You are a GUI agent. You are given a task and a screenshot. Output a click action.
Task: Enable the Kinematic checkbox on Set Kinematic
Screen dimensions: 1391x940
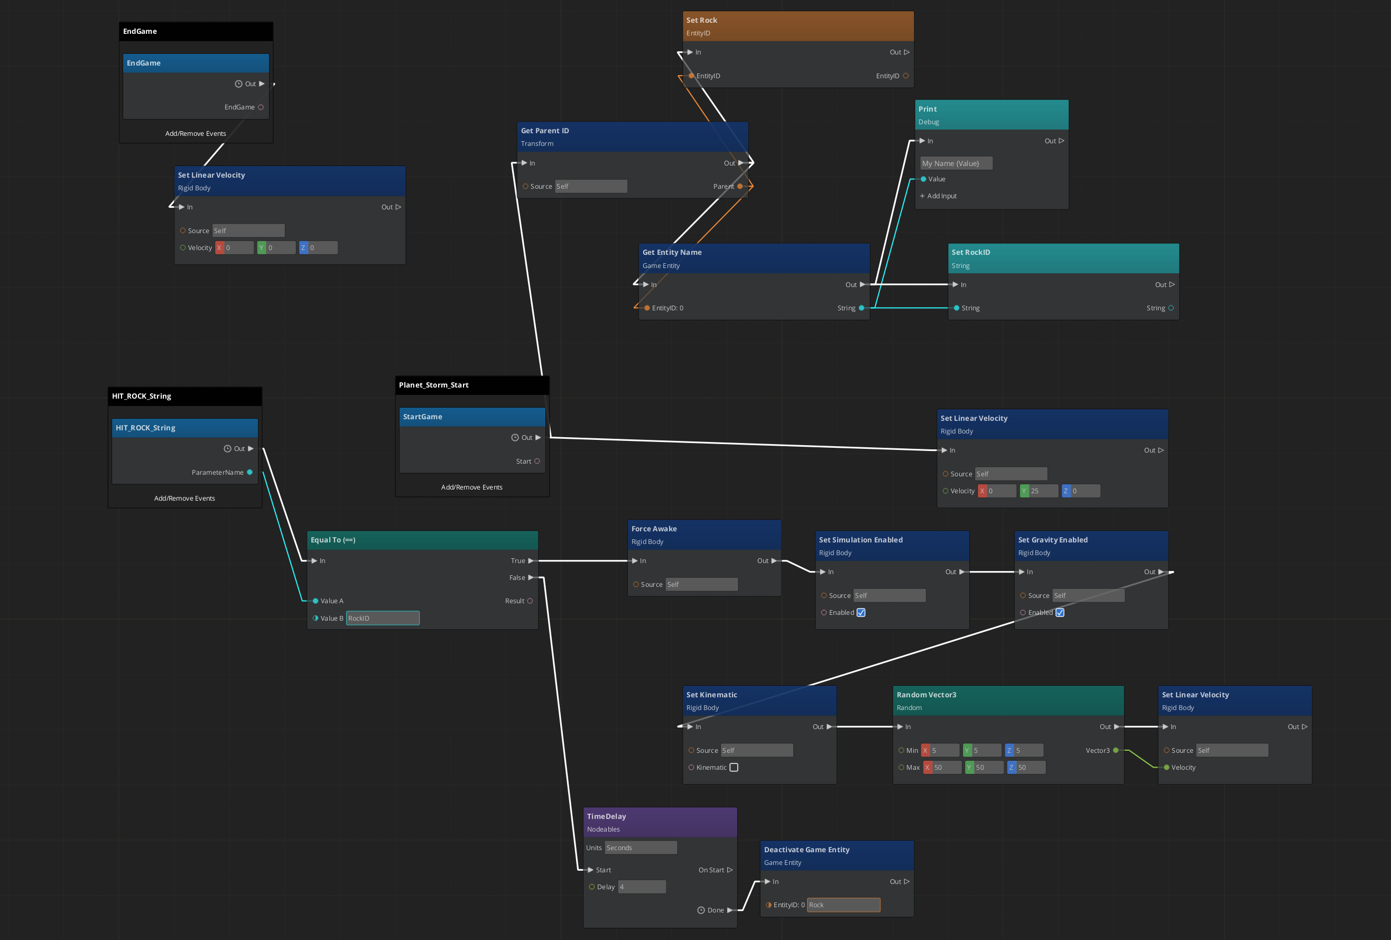click(x=734, y=768)
